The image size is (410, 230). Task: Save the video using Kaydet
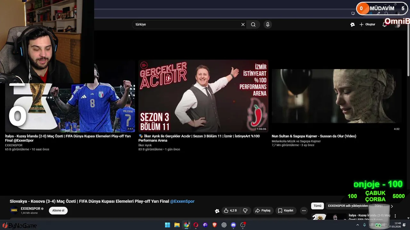coord(286,211)
